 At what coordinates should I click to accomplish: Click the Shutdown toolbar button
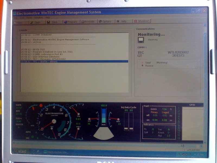point(142,21)
